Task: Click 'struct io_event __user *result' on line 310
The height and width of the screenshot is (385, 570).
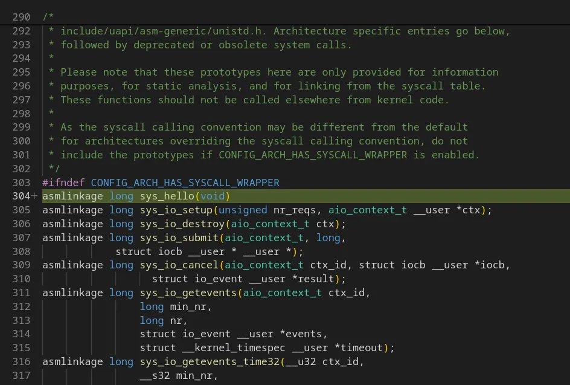Action: 243,279
